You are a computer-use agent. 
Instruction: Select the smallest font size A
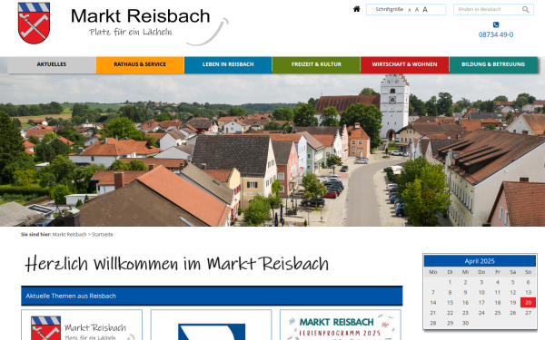click(410, 10)
